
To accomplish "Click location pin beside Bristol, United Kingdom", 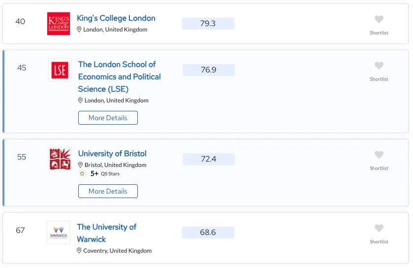I will tap(81, 165).
